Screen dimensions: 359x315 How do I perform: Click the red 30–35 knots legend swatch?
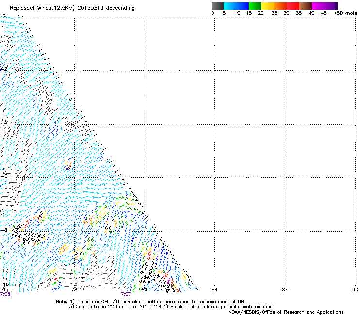[293, 6]
